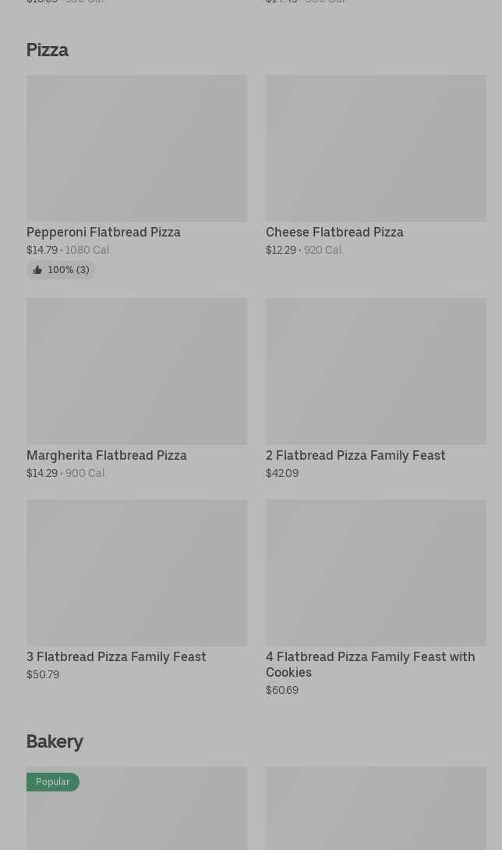
Task: Click the 2 Flatbread Pizza Family Feast title
Action: (x=355, y=455)
